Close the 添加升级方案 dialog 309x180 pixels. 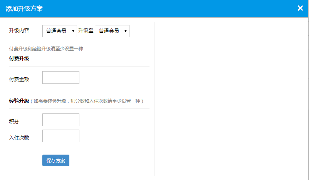pos(300,8)
